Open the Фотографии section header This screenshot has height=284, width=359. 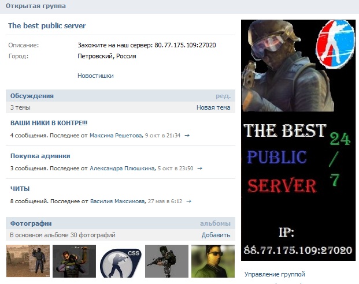[x=31, y=223]
